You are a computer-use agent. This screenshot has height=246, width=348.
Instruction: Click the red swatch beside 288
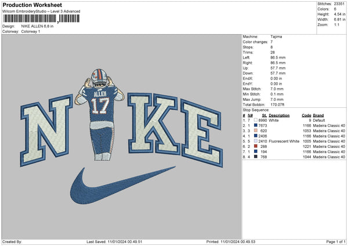(x=256, y=146)
